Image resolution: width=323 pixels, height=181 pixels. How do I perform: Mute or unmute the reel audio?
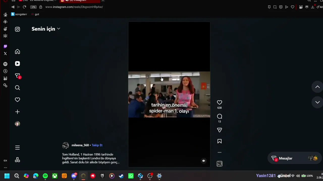(x=204, y=161)
